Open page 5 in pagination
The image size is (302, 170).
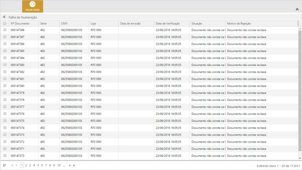pyautogui.click(x=38, y=165)
